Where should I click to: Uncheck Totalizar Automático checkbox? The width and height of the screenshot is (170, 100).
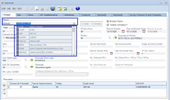click(x=108, y=25)
